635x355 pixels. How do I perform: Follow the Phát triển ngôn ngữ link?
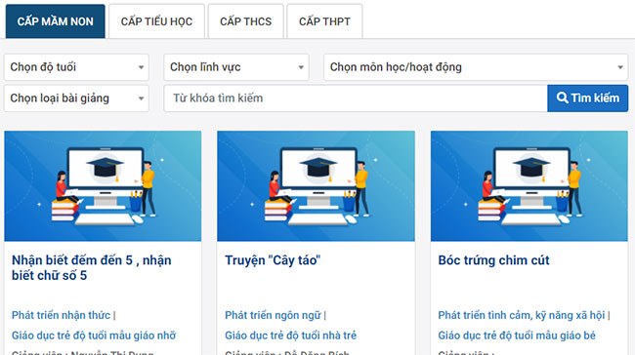tap(273, 315)
